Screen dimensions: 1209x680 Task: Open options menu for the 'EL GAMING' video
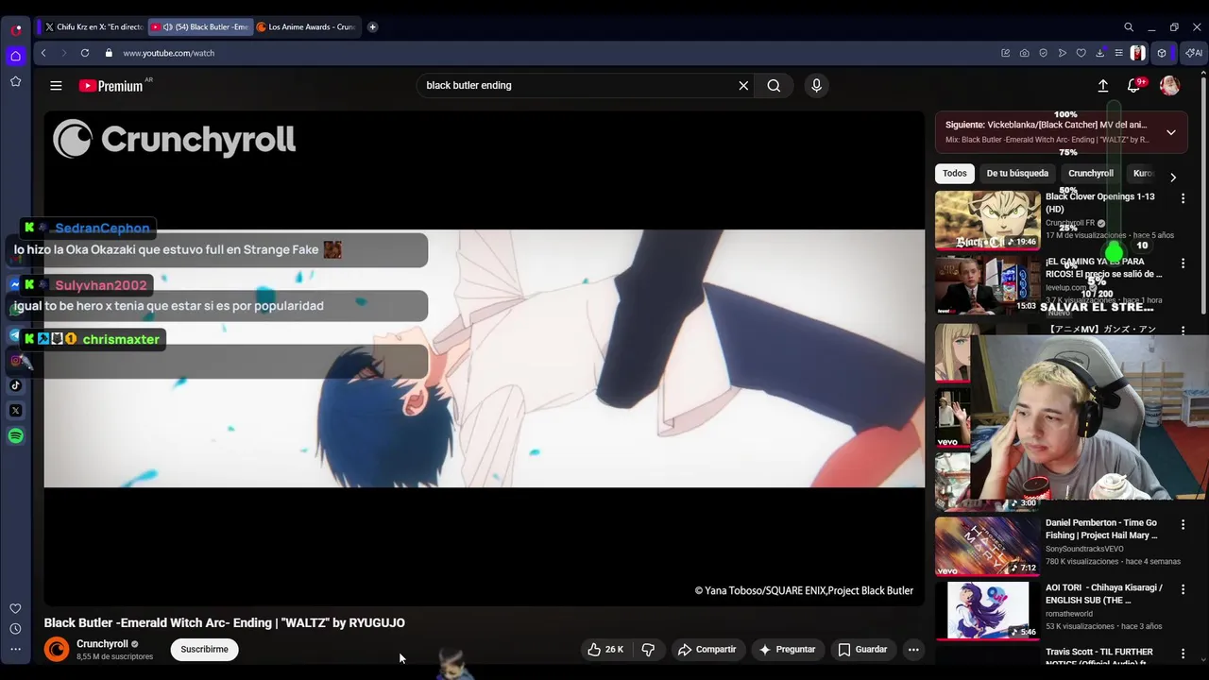click(1183, 263)
